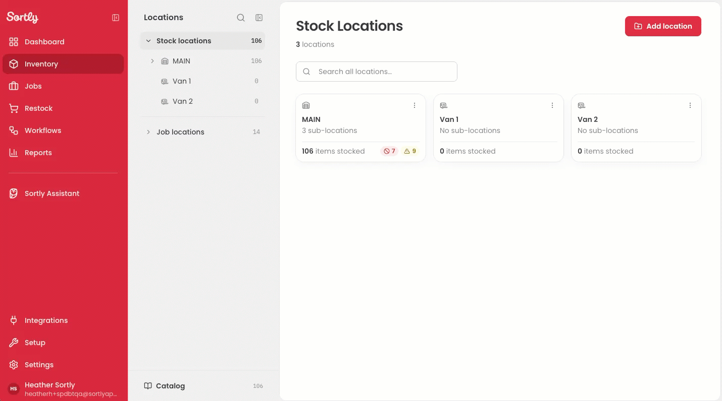Click the van icon on Van 2 card
The image size is (722, 401).
tap(582, 105)
